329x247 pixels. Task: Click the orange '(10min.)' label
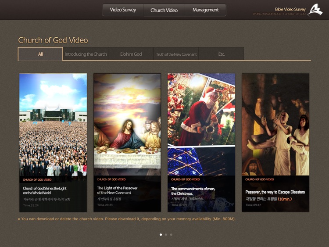[x=285, y=199]
